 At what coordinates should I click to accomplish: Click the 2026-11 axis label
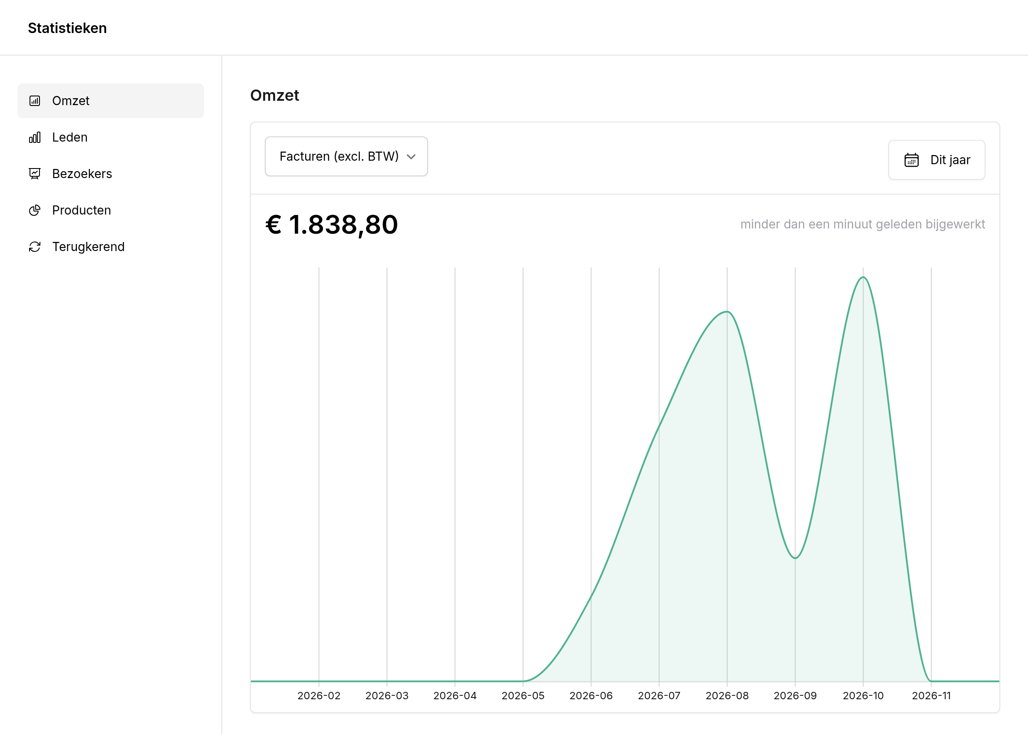click(931, 696)
